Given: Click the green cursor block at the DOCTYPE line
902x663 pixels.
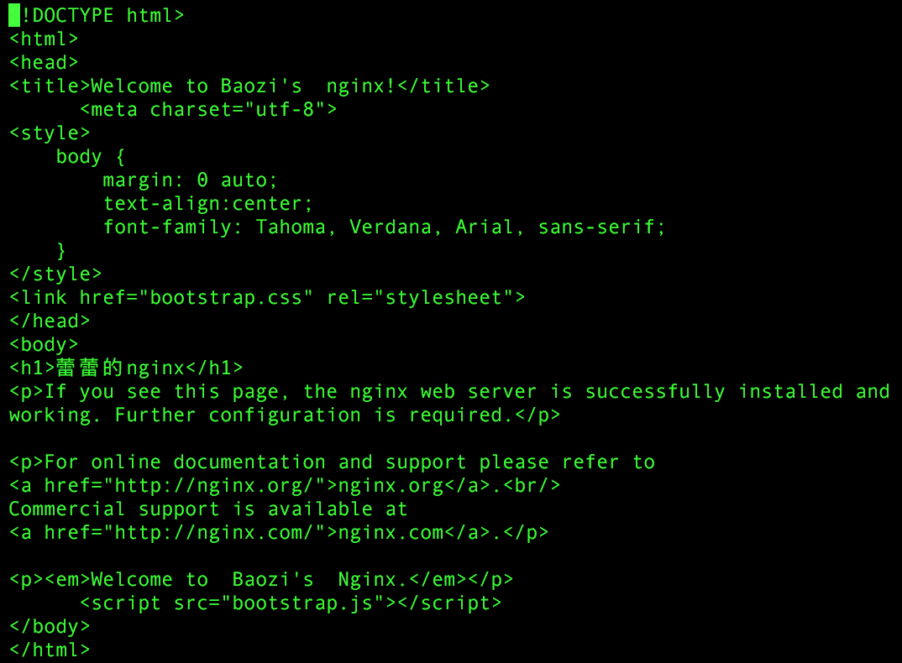Looking at the screenshot, I should 14,15.
